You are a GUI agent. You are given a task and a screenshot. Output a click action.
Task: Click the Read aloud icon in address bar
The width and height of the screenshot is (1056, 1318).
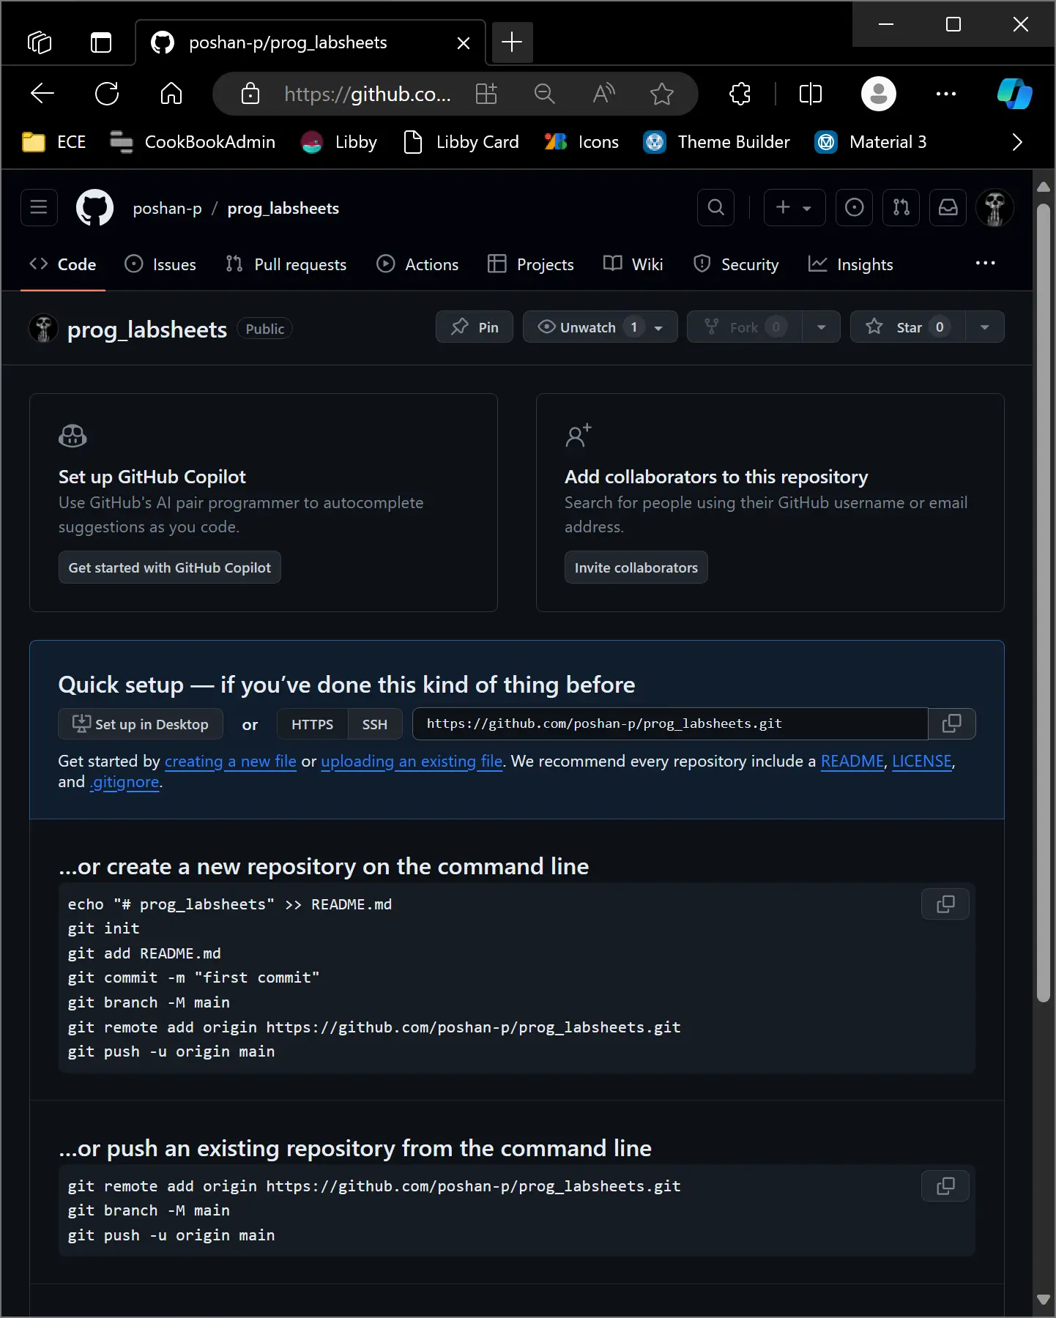[x=603, y=94]
